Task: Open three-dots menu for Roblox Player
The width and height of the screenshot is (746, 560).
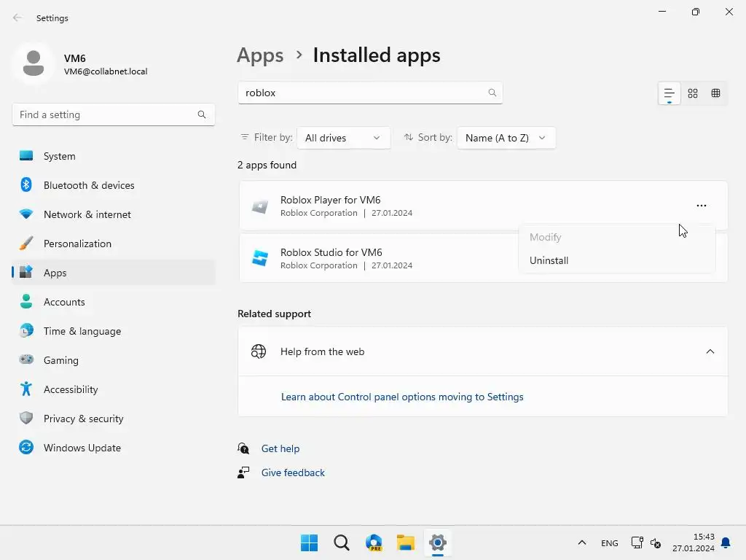Action: tap(701, 206)
